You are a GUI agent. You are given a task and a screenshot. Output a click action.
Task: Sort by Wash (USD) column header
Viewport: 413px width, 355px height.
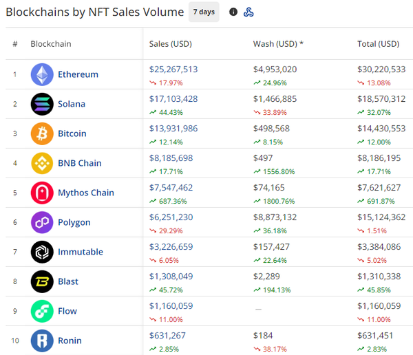(x=278, y=44)
